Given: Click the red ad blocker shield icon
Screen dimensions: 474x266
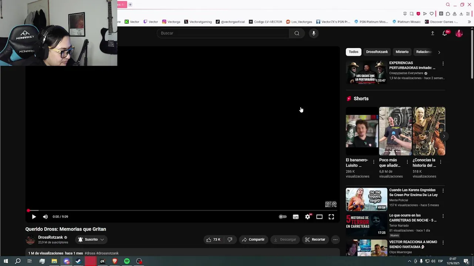Looking at the screenshot, I should (418, 14).
